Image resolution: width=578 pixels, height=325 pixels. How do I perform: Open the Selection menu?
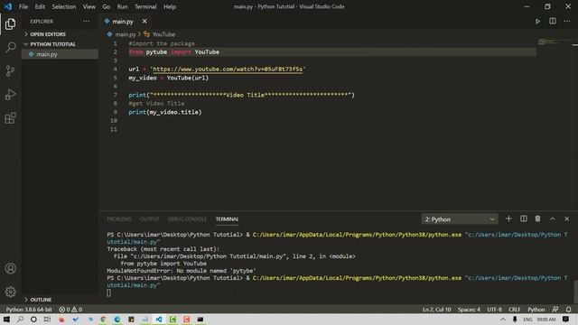(x=64, y=6)
